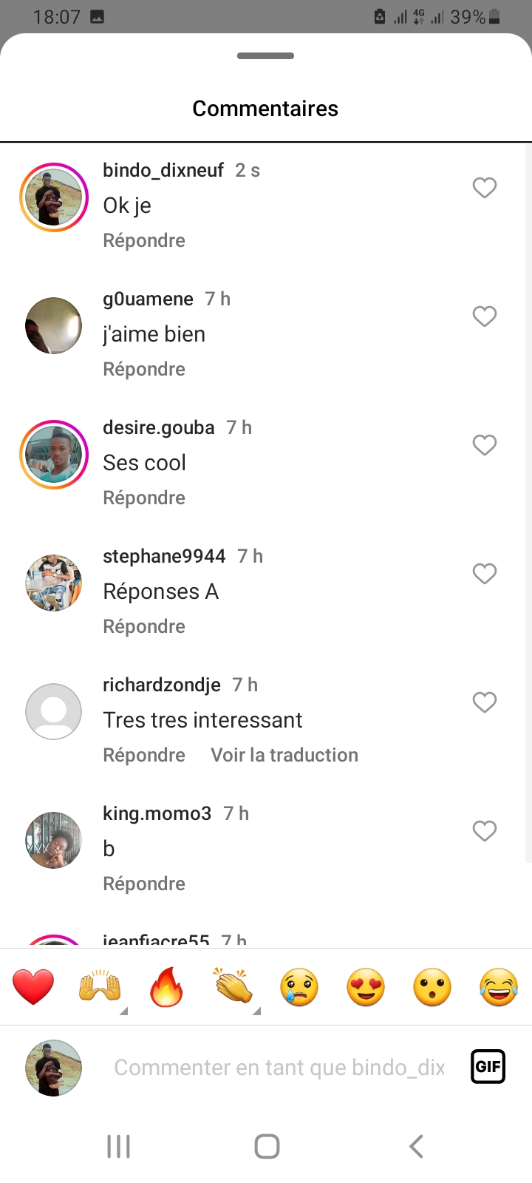Show translation of richardzondje's comment
The image size is (532, 1183).
[x=284, y=755]
